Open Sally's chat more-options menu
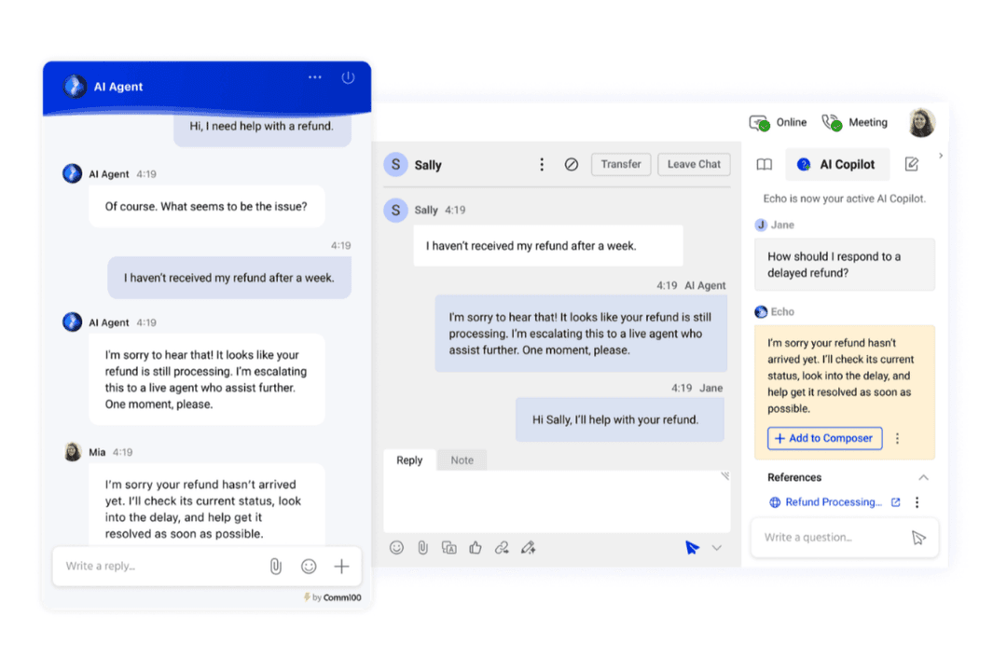The image size is (1007, 671). point(542,164)
